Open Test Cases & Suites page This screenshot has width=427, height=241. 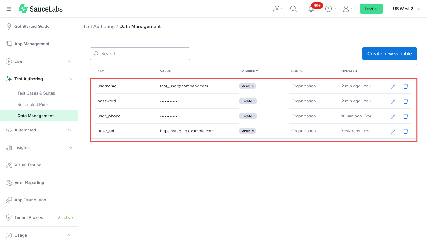(x=36, y=93)
